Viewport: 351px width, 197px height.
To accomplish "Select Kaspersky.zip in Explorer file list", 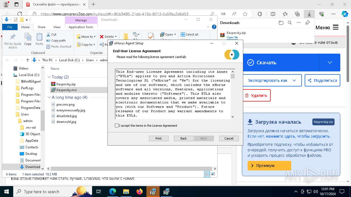I will coord(66,84).
